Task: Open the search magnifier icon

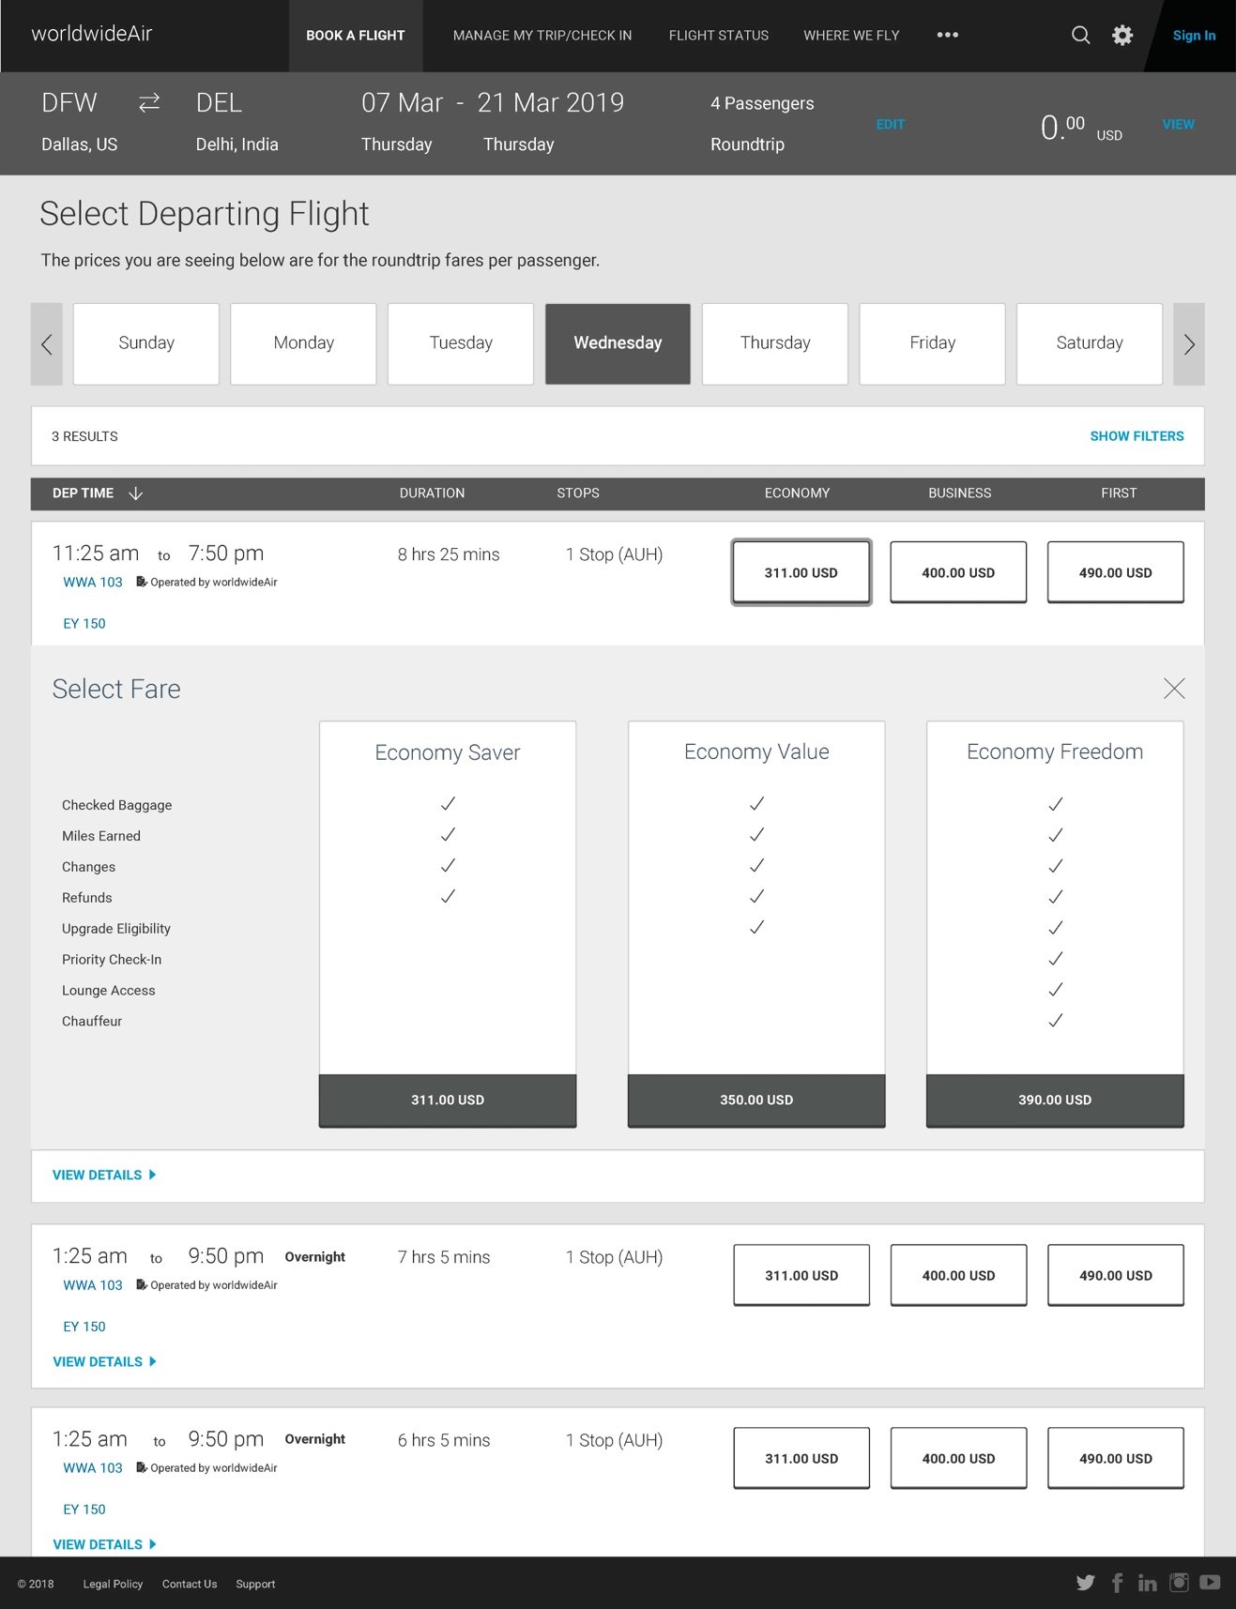Action: point(1080,36)
